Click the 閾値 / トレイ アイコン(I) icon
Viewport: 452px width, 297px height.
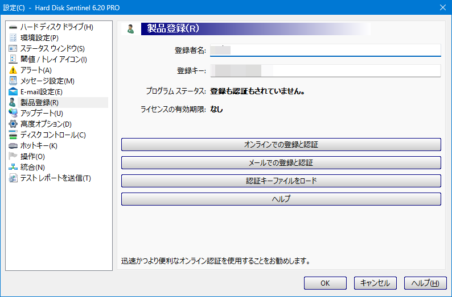[x=13, y=59]
